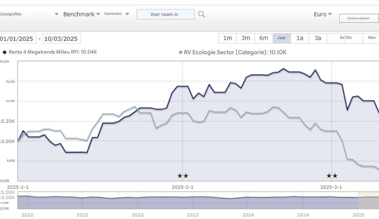
Task: Click the start date field 01/01/2025
Action: (17, 38)
